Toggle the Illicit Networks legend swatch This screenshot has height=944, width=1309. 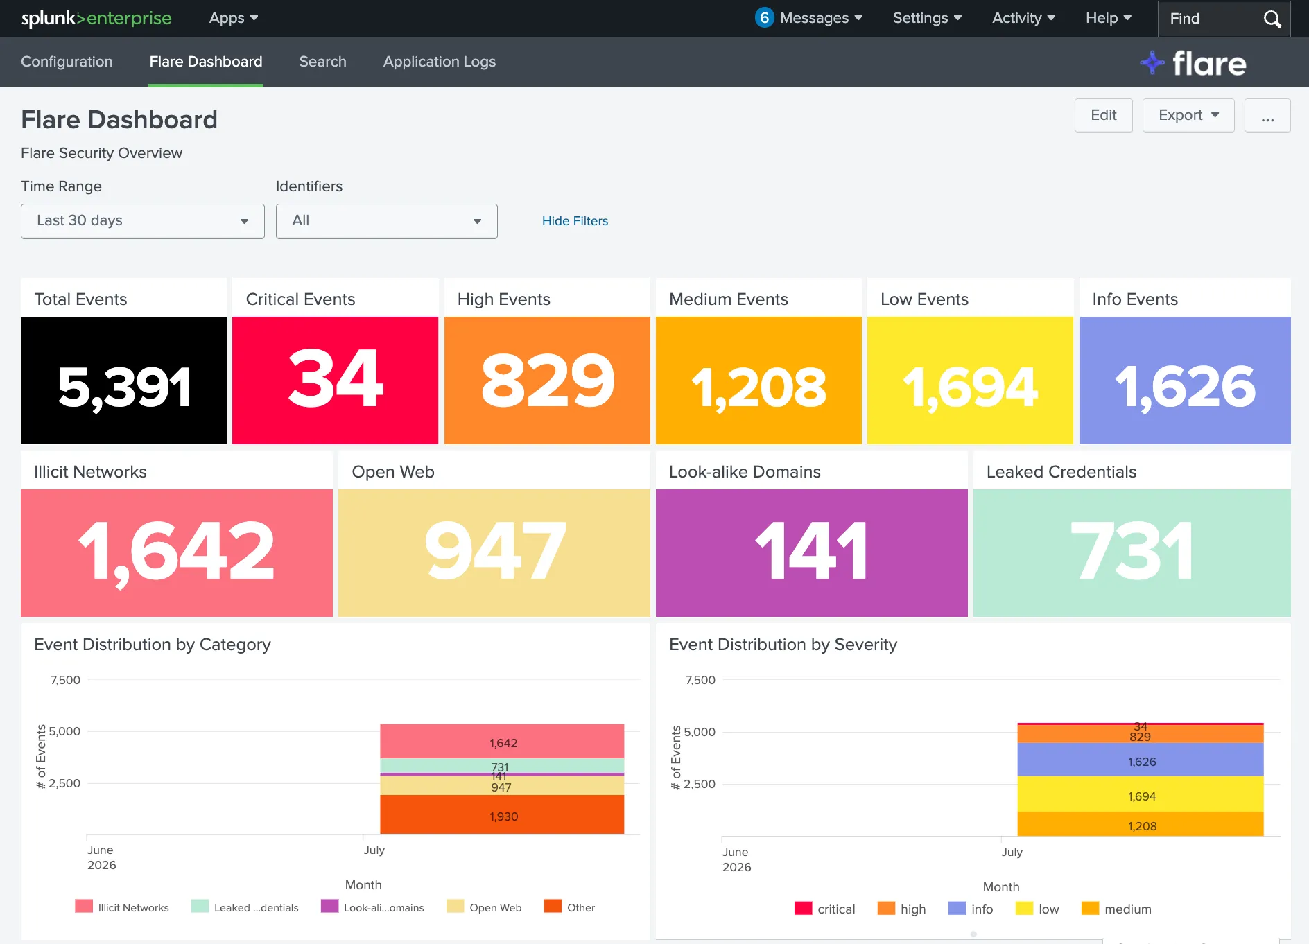coord(84,907)
